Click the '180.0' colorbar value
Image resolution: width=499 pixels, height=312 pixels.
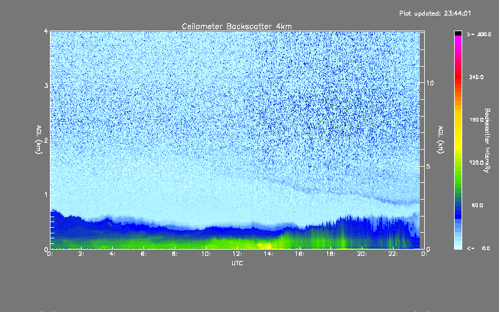477,120
